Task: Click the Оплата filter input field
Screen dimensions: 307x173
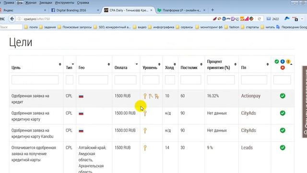Action: point(126,80)
